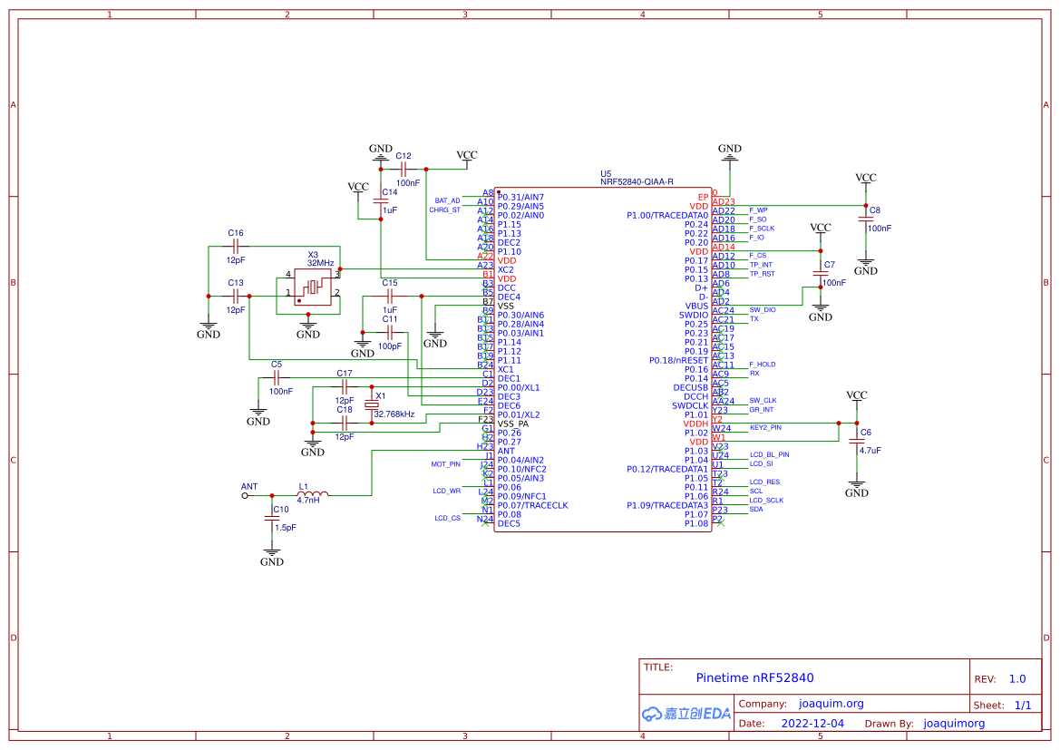
Task: Select the C16 12pF capacitor symbol
Action: [x=236, y=245]
